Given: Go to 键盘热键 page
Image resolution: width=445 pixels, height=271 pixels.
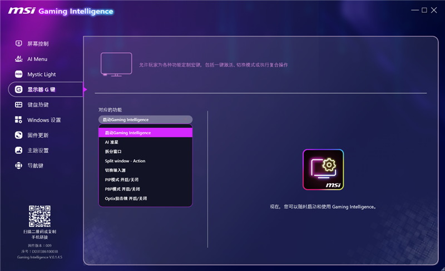Looking at the screenshot, I should [38, 105].
